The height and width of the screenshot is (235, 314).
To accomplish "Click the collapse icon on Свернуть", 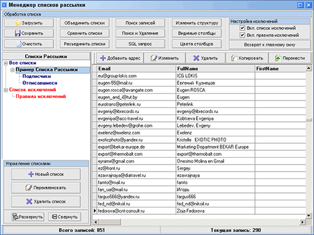I will pyautogui.click(x=55, y=217).
